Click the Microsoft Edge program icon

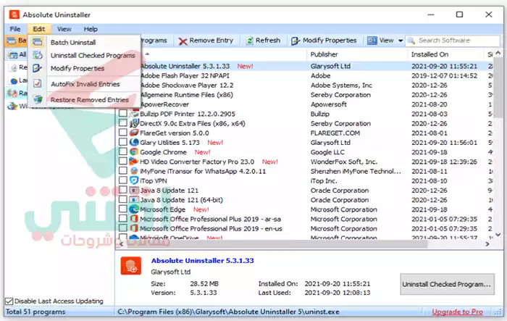(x=134, y=209)
